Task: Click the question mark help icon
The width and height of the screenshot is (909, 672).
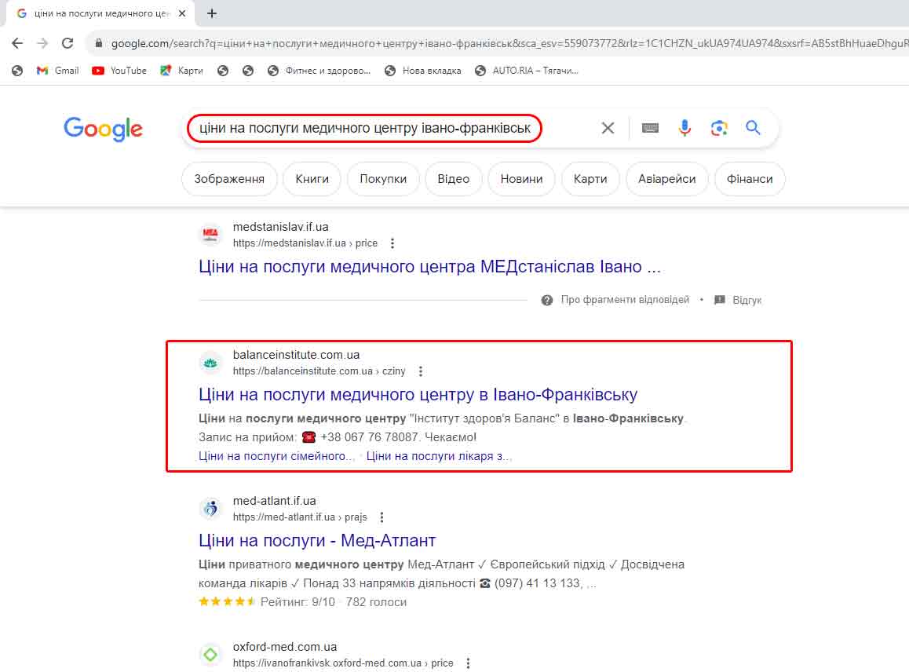Action: (x=546, y=300)
